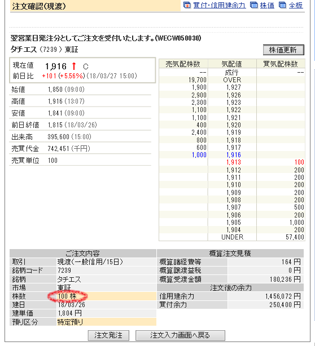This screenshot has height=346, width=315.
Task: Click 気配値 column header
Action: pos(232,64)
